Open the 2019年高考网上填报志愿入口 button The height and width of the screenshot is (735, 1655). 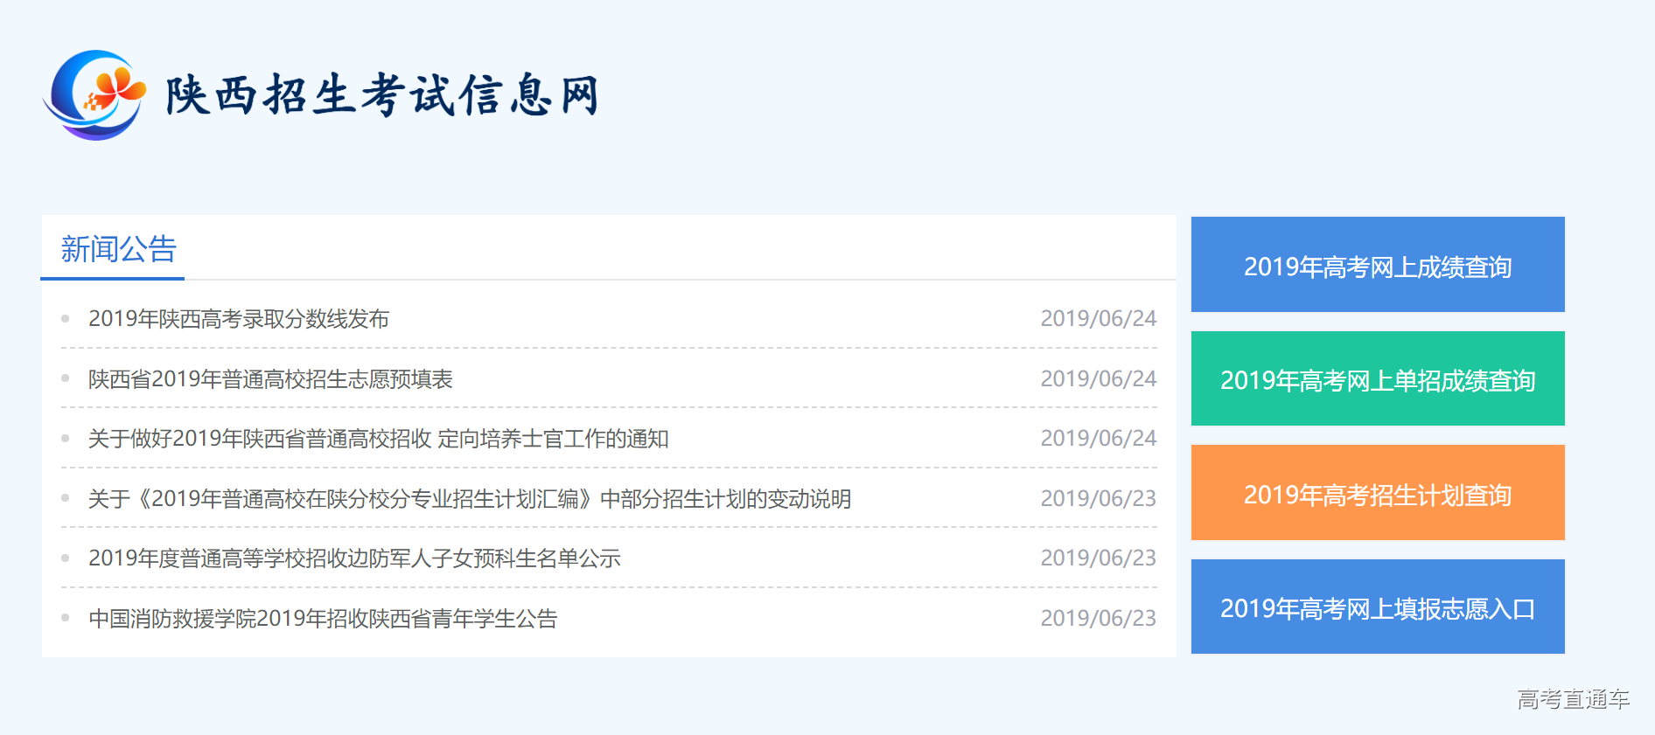click(1377, 607)
